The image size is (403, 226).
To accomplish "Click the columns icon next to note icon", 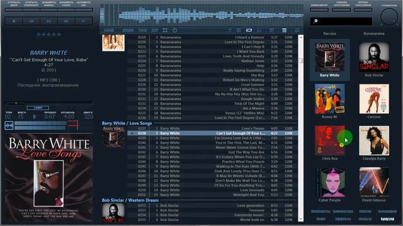I will coord(239,30).
